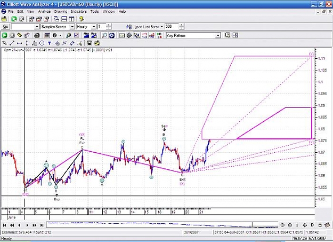Click the yellow open-folder icon in the top toolbar
This screenshot has height=242, width=333.
coord(4,19)
